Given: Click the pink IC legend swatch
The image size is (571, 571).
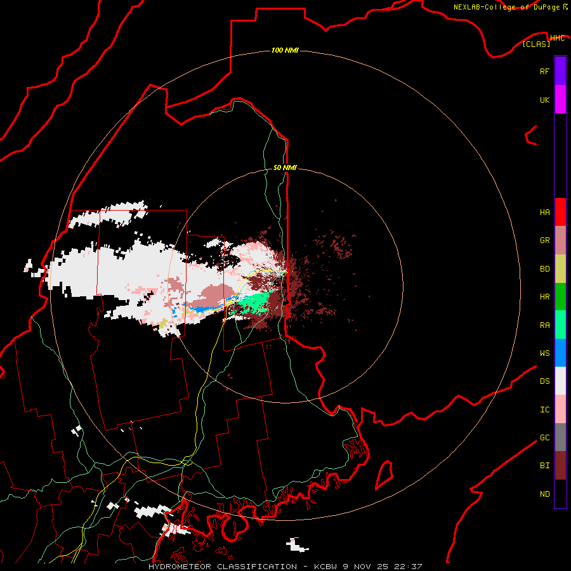Looking at the screenshot, I should [560, 409].
